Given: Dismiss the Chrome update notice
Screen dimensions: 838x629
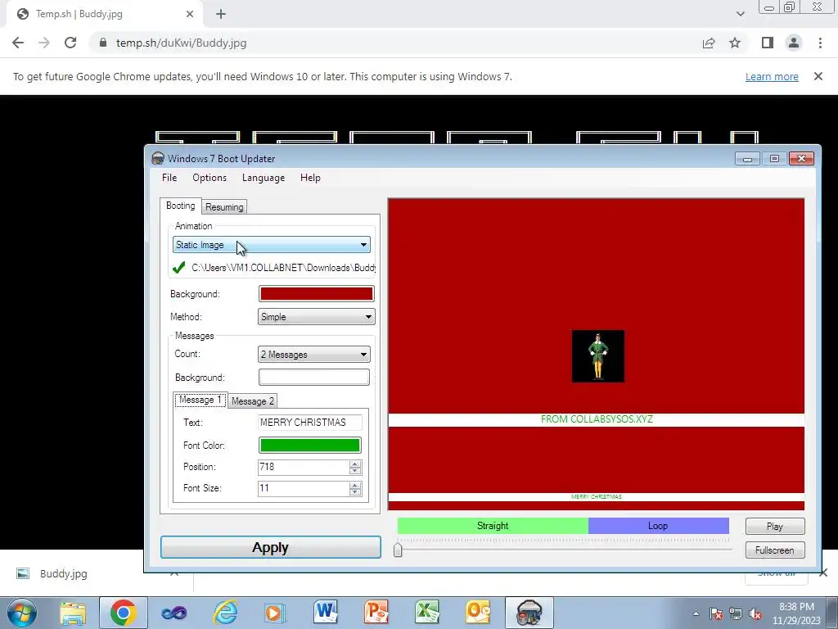Looking at the screenshot, I should click(x=818, y=76).
